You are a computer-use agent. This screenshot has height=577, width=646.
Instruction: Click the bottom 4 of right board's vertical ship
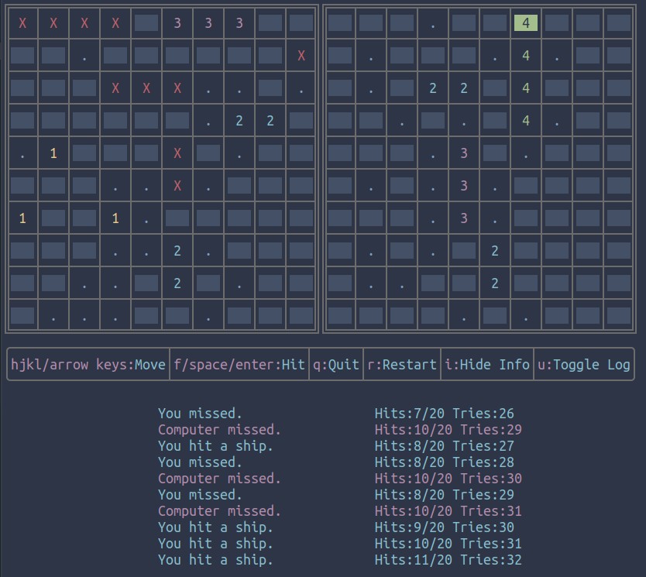tap(526, 121)
